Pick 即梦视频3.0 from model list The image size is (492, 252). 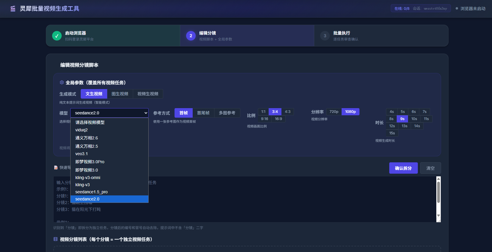[x=109, y=170]
